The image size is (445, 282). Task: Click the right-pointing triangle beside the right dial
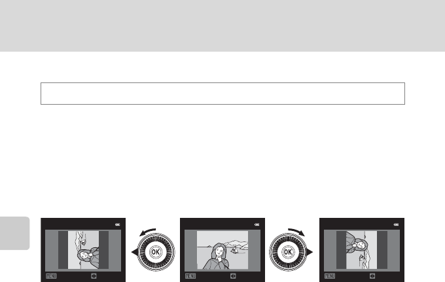(x=310, y=252)
